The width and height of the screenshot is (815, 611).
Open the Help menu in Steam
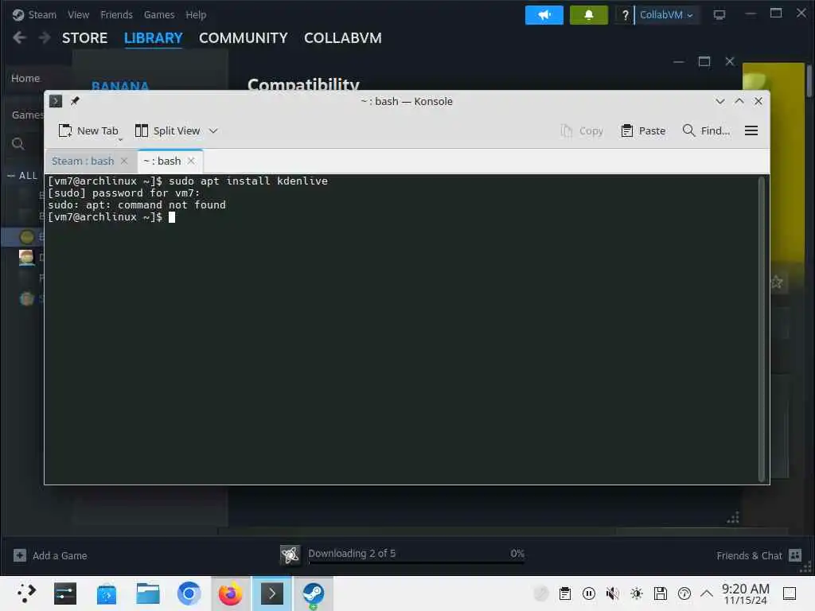(x=196, y=14)
